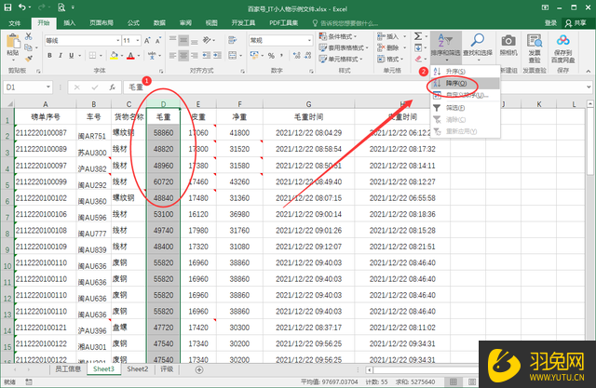Screen dimensions: 596x388
Task: Switch to the 员工信息 worksheet tab
Action: (x=68, y=369)
